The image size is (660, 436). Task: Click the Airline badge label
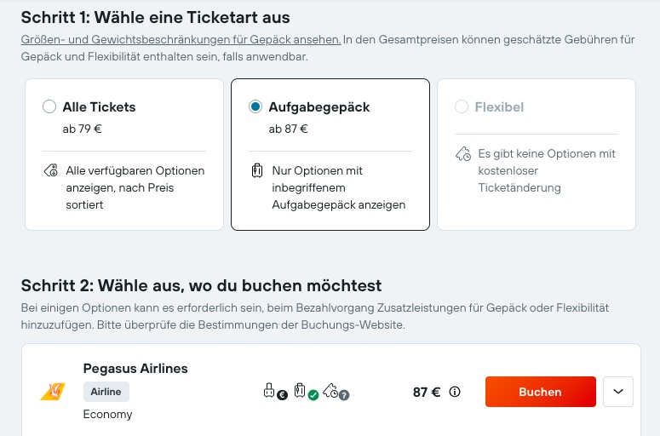[106, 392]
